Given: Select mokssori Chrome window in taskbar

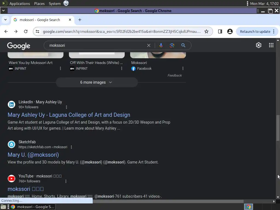Looking at the screenshot, I should point(32,207).
